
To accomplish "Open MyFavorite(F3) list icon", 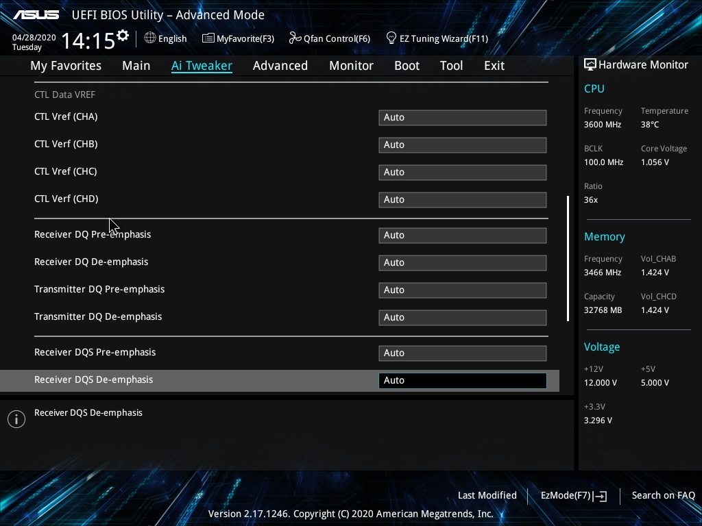I will (x=208, y=38).
